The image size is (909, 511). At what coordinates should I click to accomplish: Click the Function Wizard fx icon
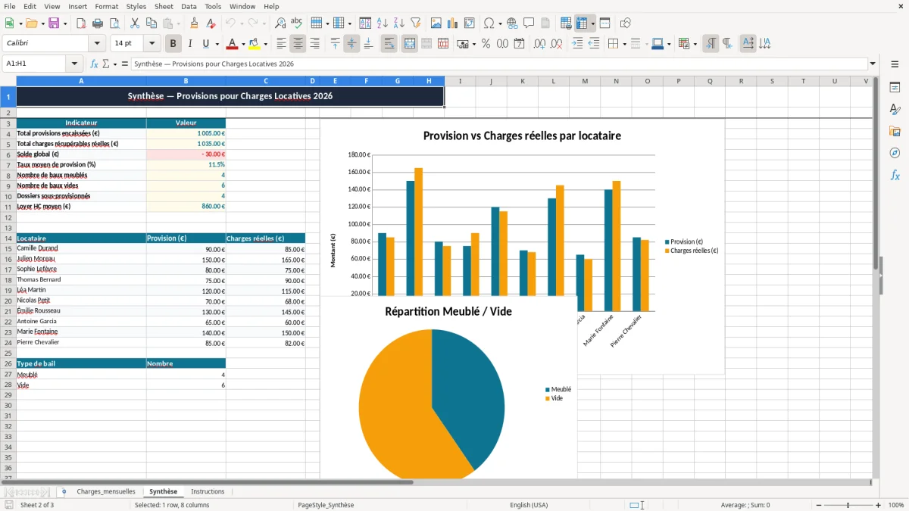pyautogui.click(x=94, y=64)
